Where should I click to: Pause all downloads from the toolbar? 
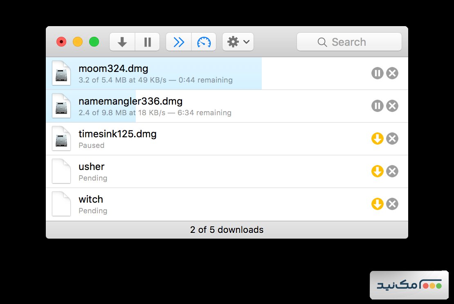click(x=147, y=42)
